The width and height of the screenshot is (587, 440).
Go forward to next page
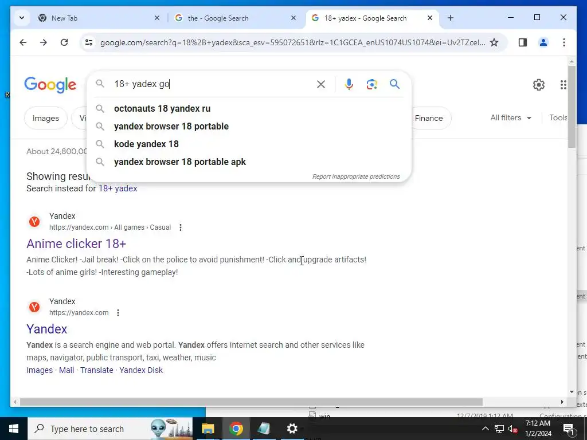tap(44, 42)
